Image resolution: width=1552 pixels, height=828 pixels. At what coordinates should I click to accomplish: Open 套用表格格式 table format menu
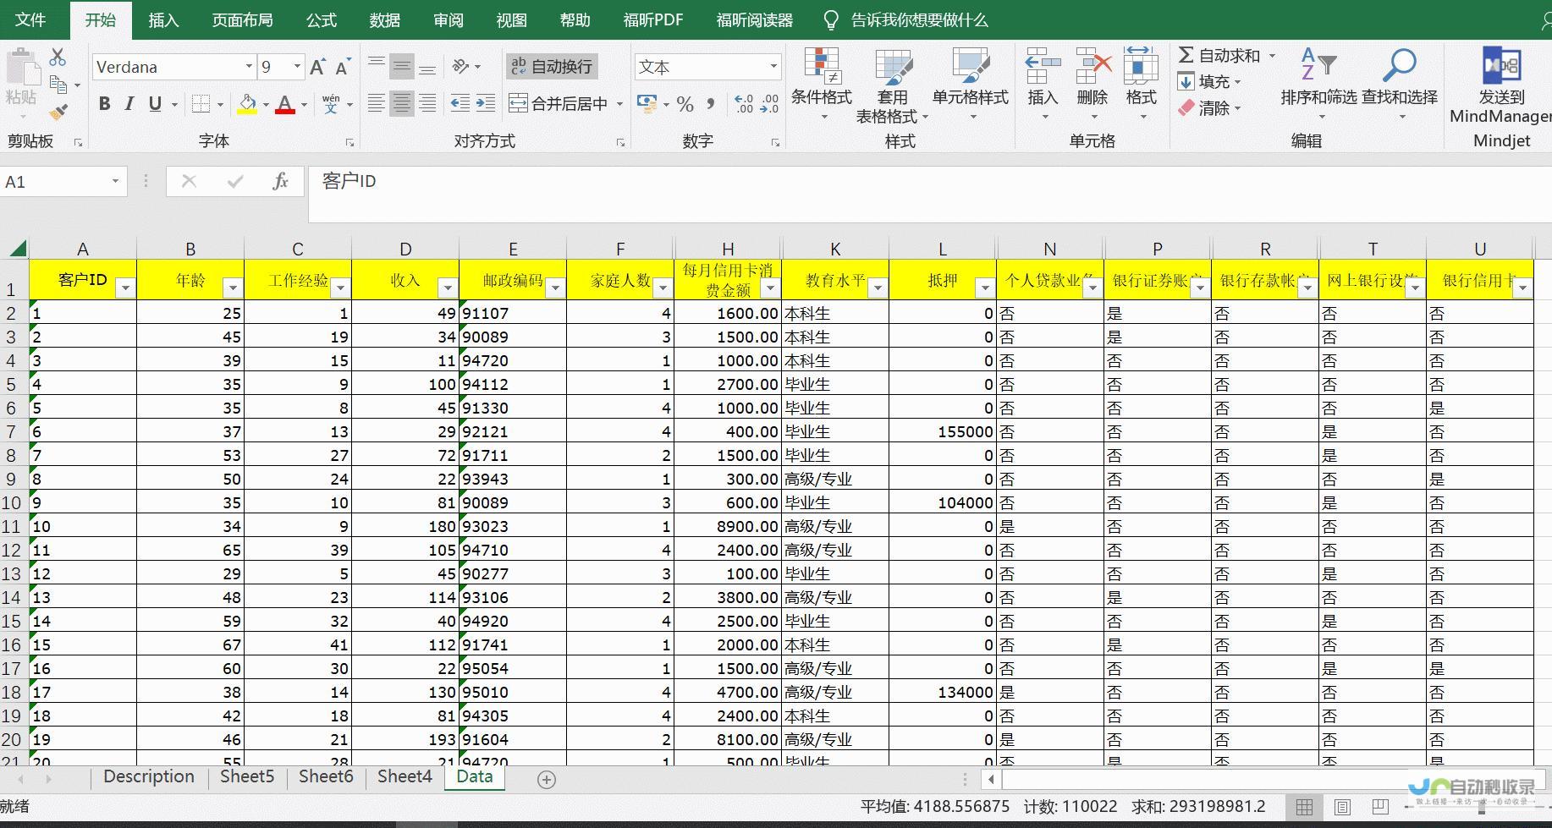[x=892, y=85]
